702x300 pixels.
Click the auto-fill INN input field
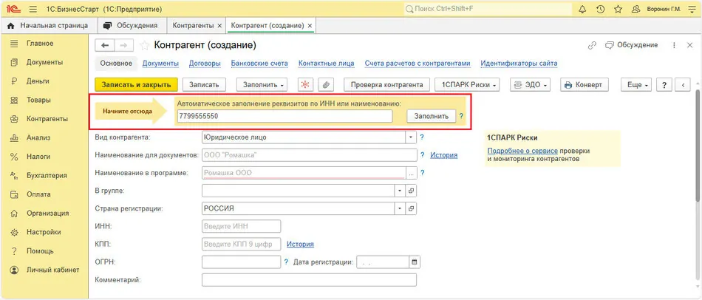click(x=284, y=116)
